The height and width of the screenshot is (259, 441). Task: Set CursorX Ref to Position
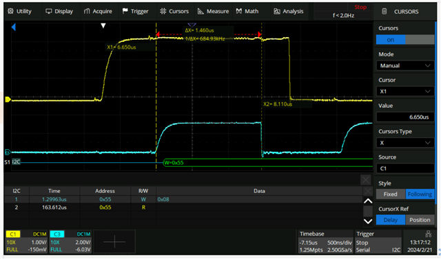pyautogui.click(x=420, y=220)
